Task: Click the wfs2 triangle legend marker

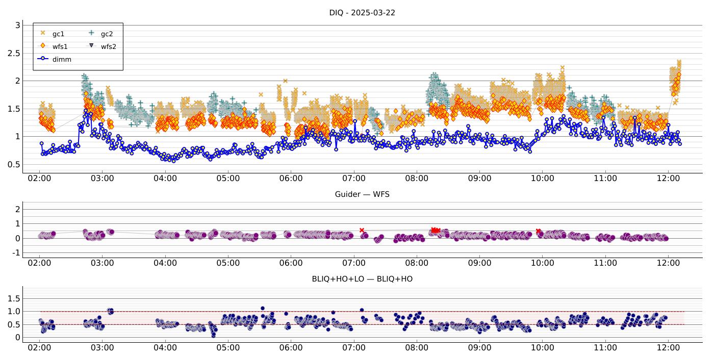Action: [91, 46]
